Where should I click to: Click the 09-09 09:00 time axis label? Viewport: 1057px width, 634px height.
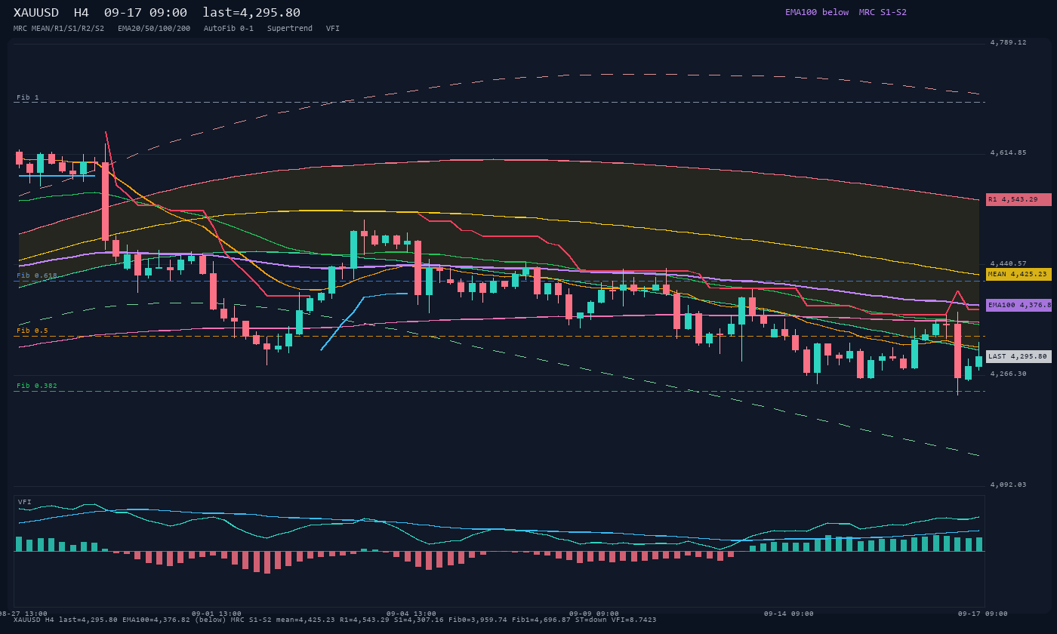(x=594, y=614)
